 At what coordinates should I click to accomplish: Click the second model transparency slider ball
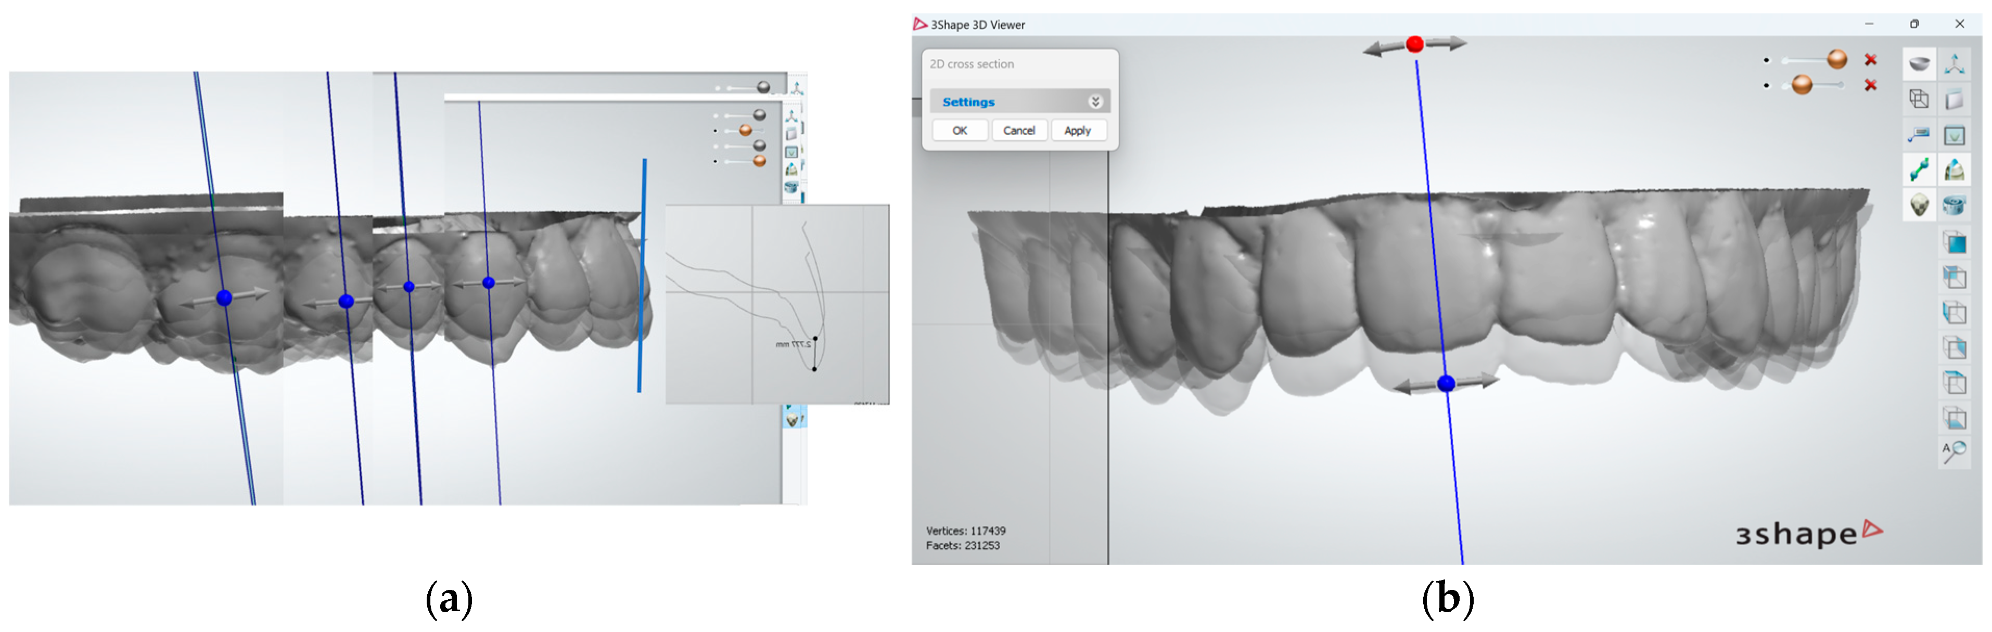tap(1802, 85)
